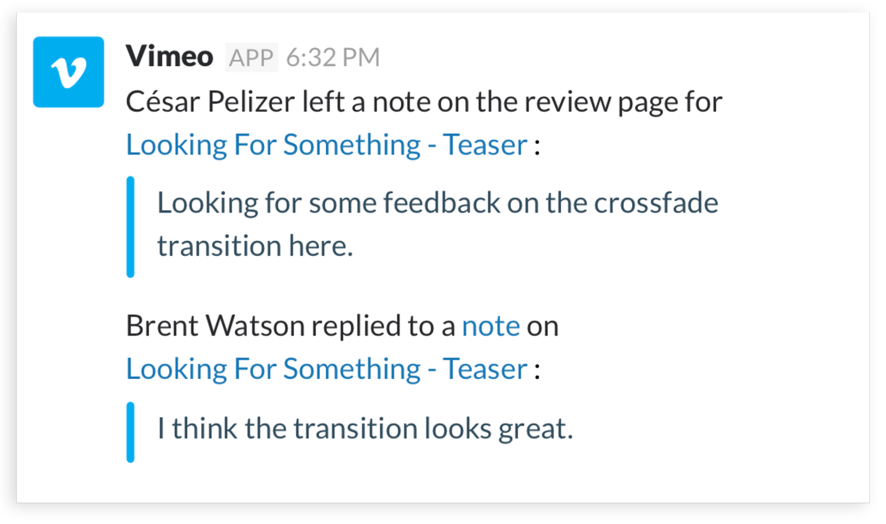Screen dimensions: 886x524
Task: Click blue bar beside "transition looks great" quote
Action: coord(130,432)
